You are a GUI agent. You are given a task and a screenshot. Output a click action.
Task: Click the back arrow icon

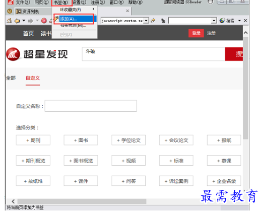[x=17, y=21]
